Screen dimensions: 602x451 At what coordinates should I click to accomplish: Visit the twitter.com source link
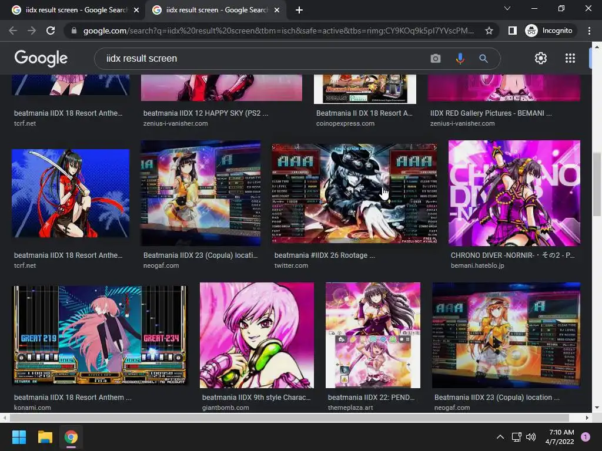(x=290, y=265)
